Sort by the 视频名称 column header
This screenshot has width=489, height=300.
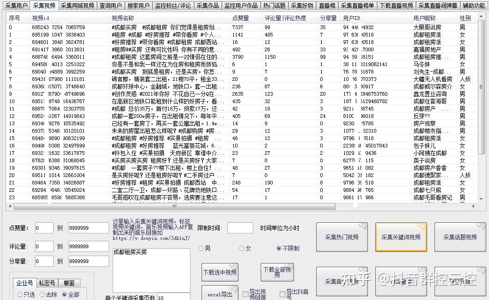pos(170,18)
